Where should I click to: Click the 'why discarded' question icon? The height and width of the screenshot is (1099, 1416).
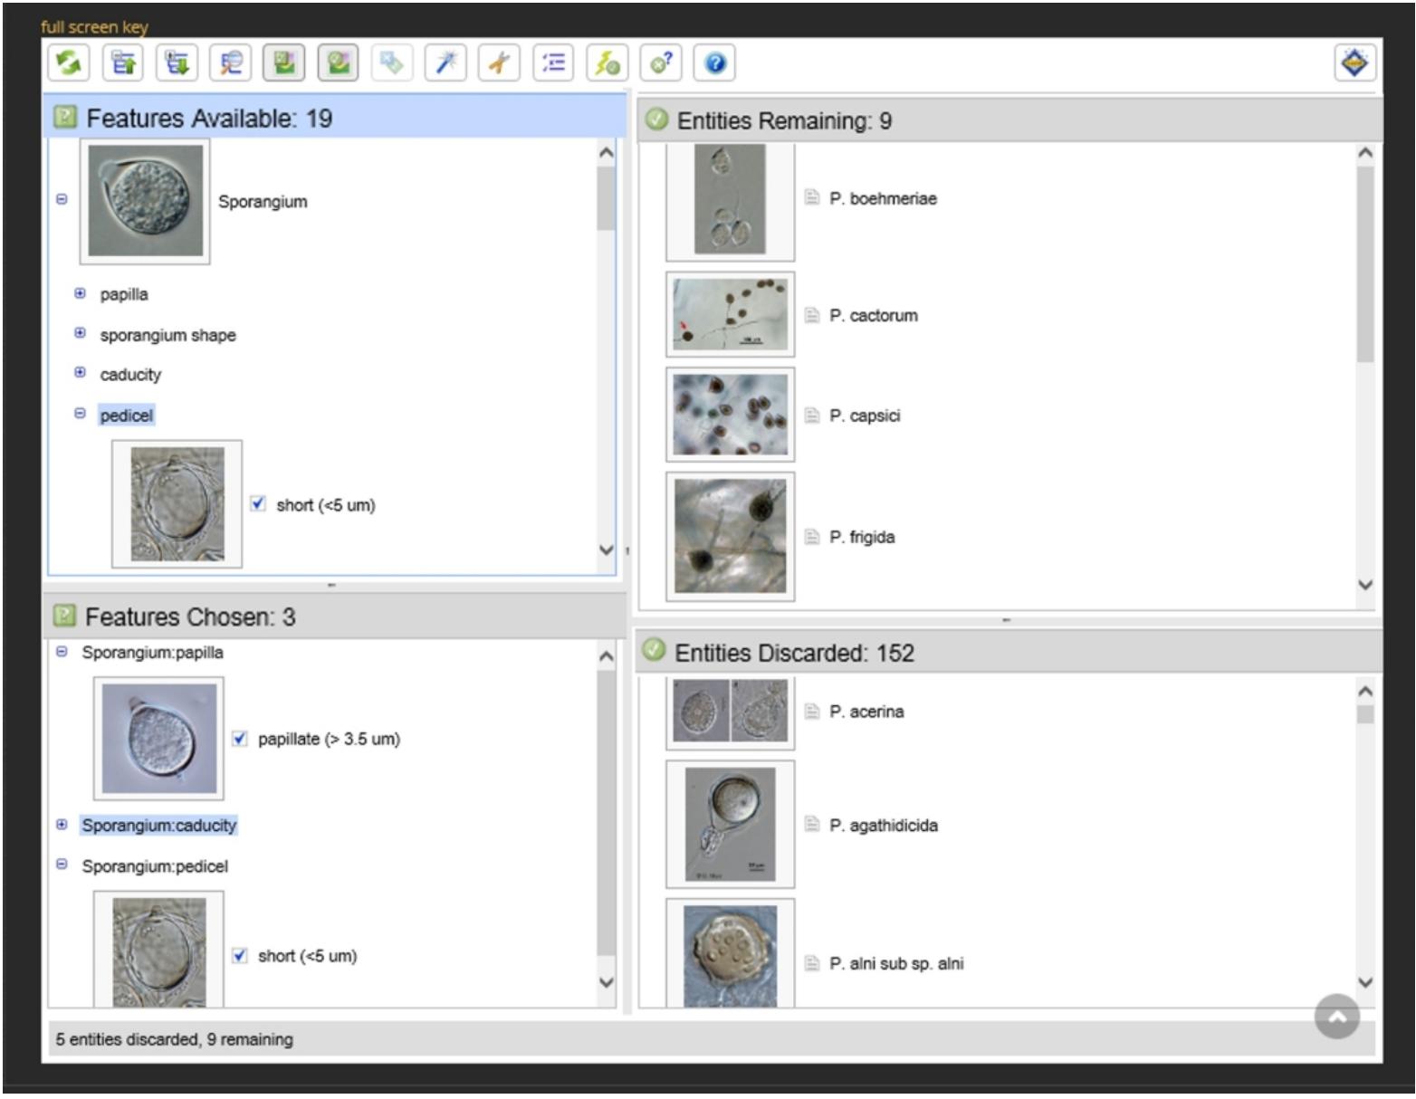click(x=661, y=62)
